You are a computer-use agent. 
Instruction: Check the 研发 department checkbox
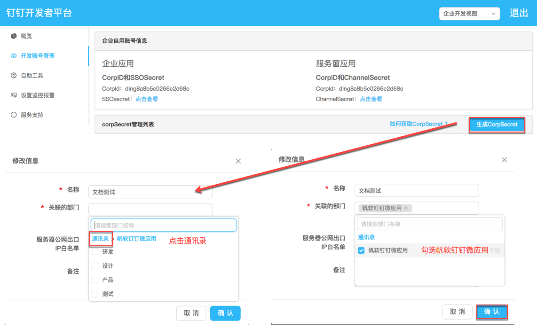click(95, 252)
